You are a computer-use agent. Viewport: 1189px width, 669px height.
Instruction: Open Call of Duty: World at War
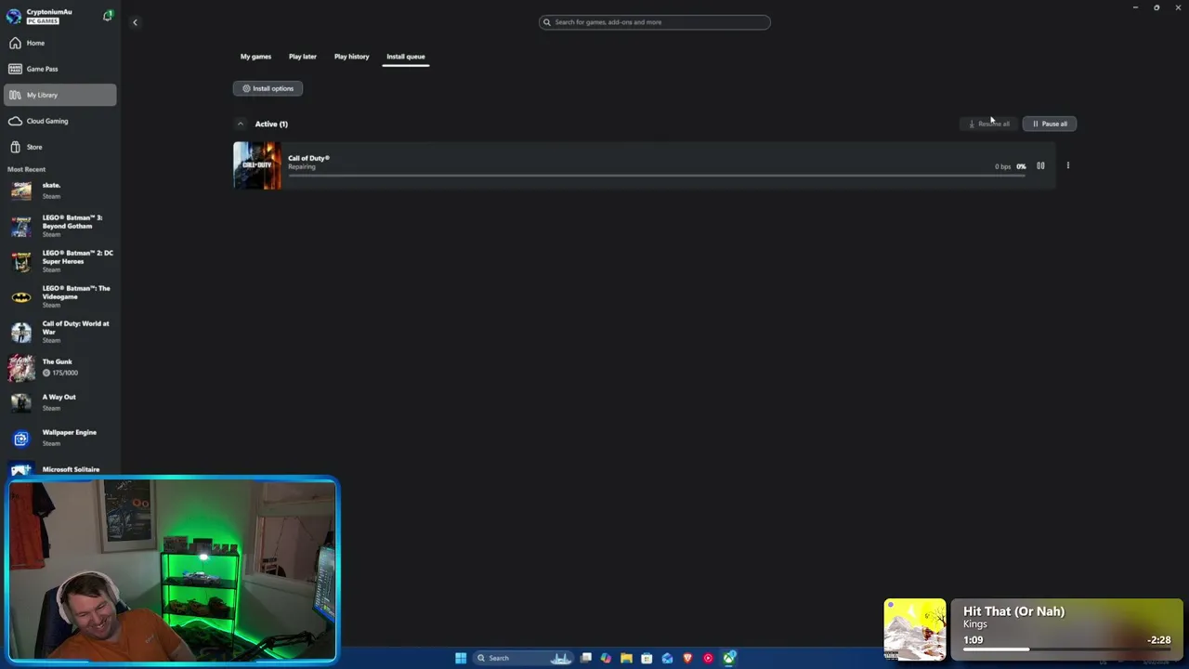(59, 332)
